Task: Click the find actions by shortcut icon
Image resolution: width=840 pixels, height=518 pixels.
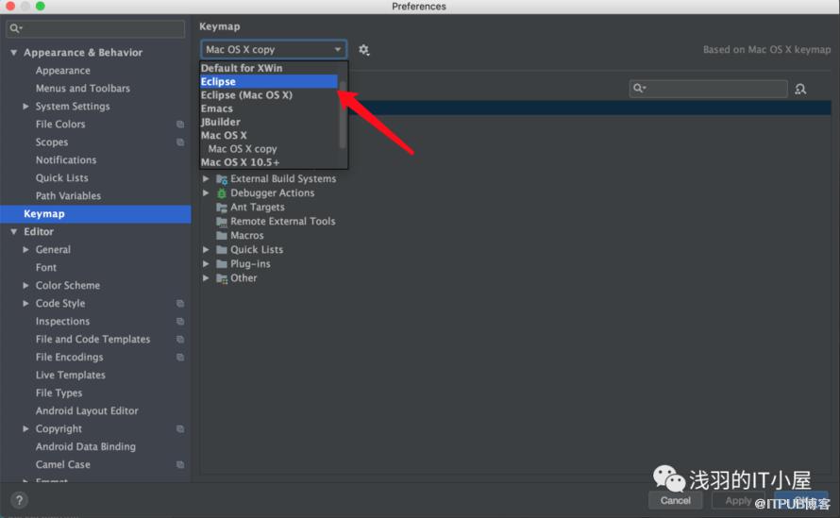Action: click(x=800, y=89)
